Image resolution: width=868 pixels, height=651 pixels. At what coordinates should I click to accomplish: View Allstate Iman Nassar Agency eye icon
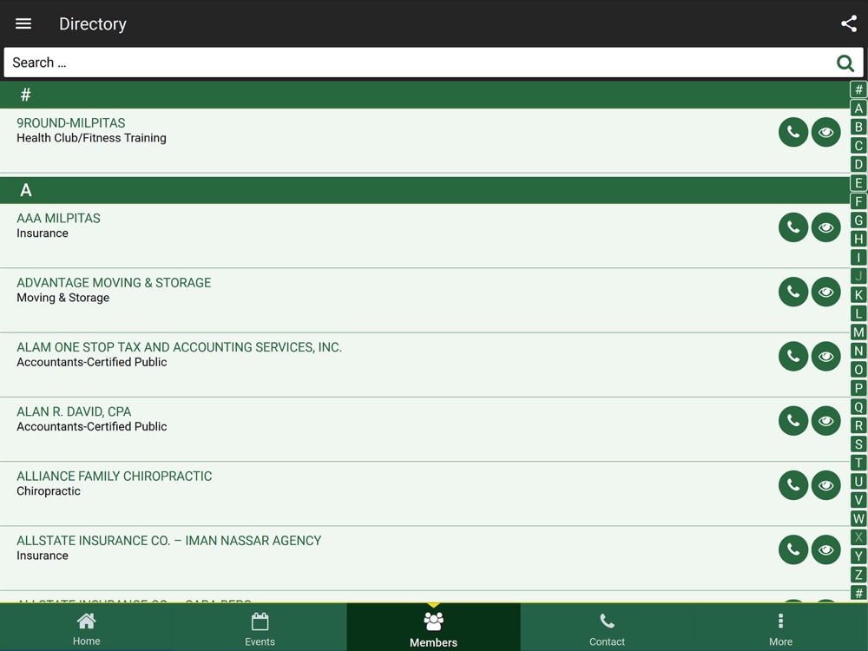(x=826, y=549)
